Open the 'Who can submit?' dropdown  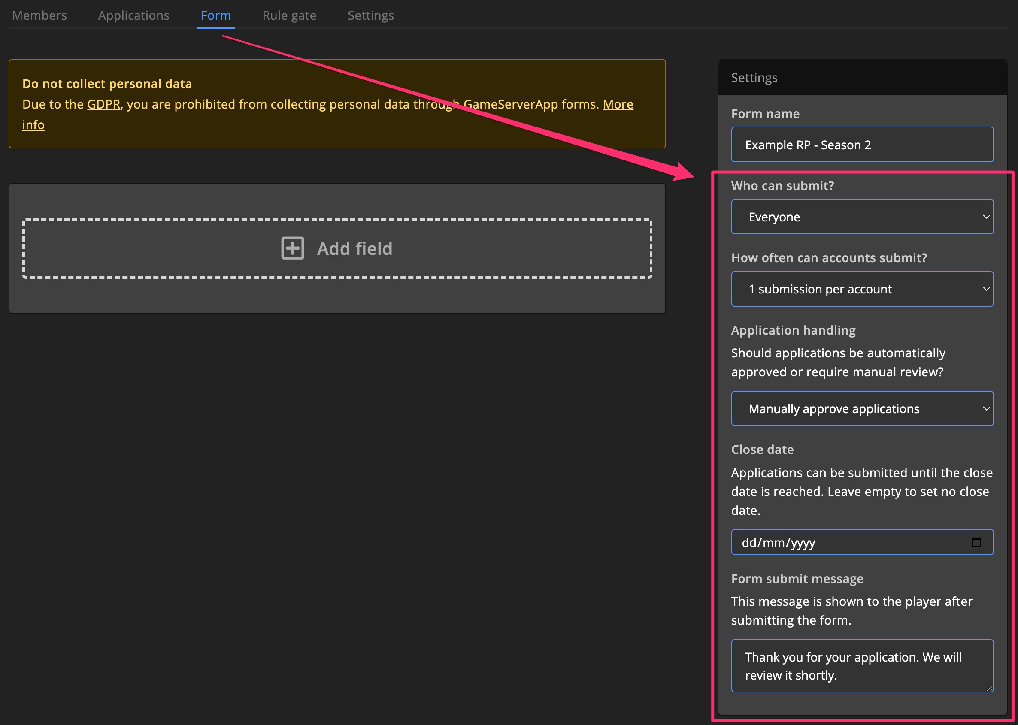(862, 217)
